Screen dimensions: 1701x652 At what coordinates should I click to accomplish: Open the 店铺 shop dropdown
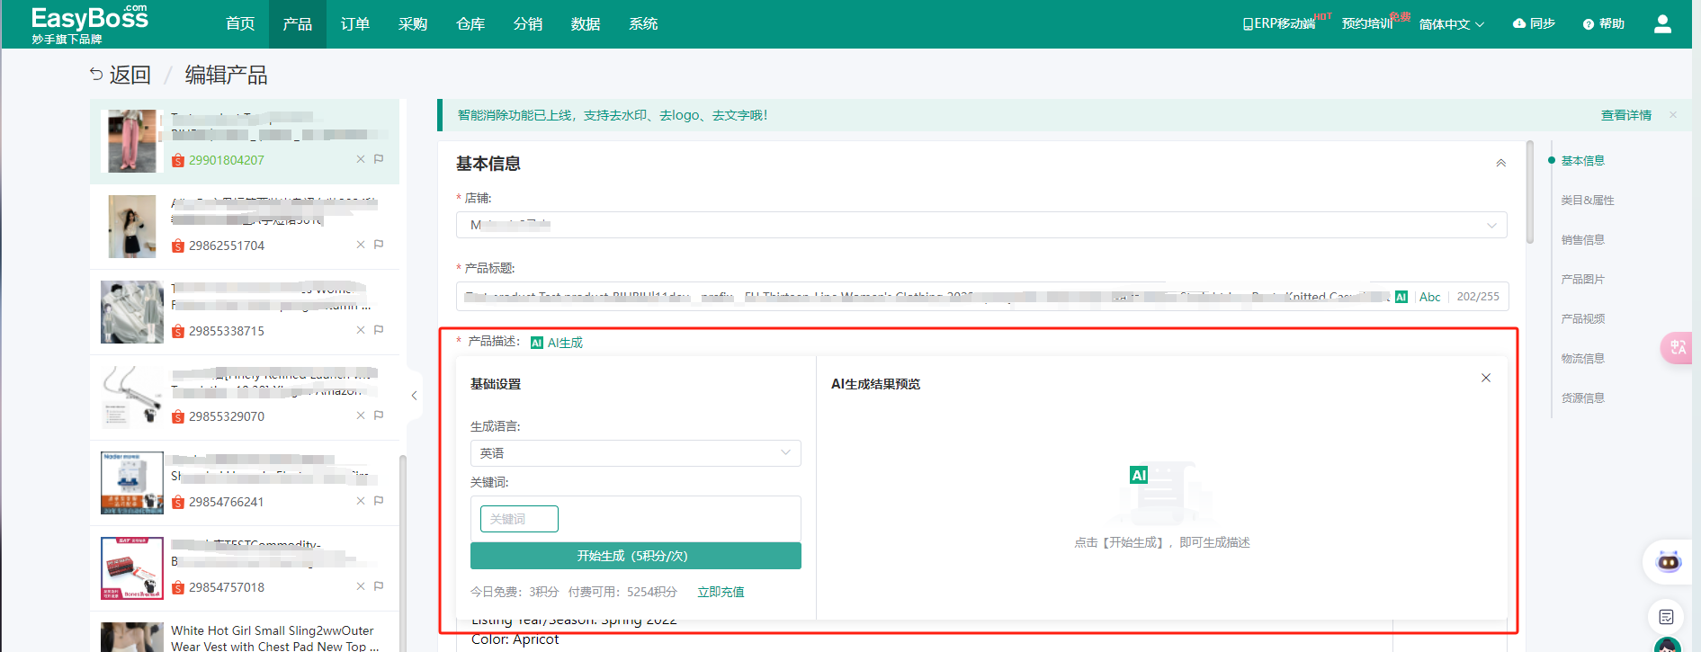click(981, 225)
